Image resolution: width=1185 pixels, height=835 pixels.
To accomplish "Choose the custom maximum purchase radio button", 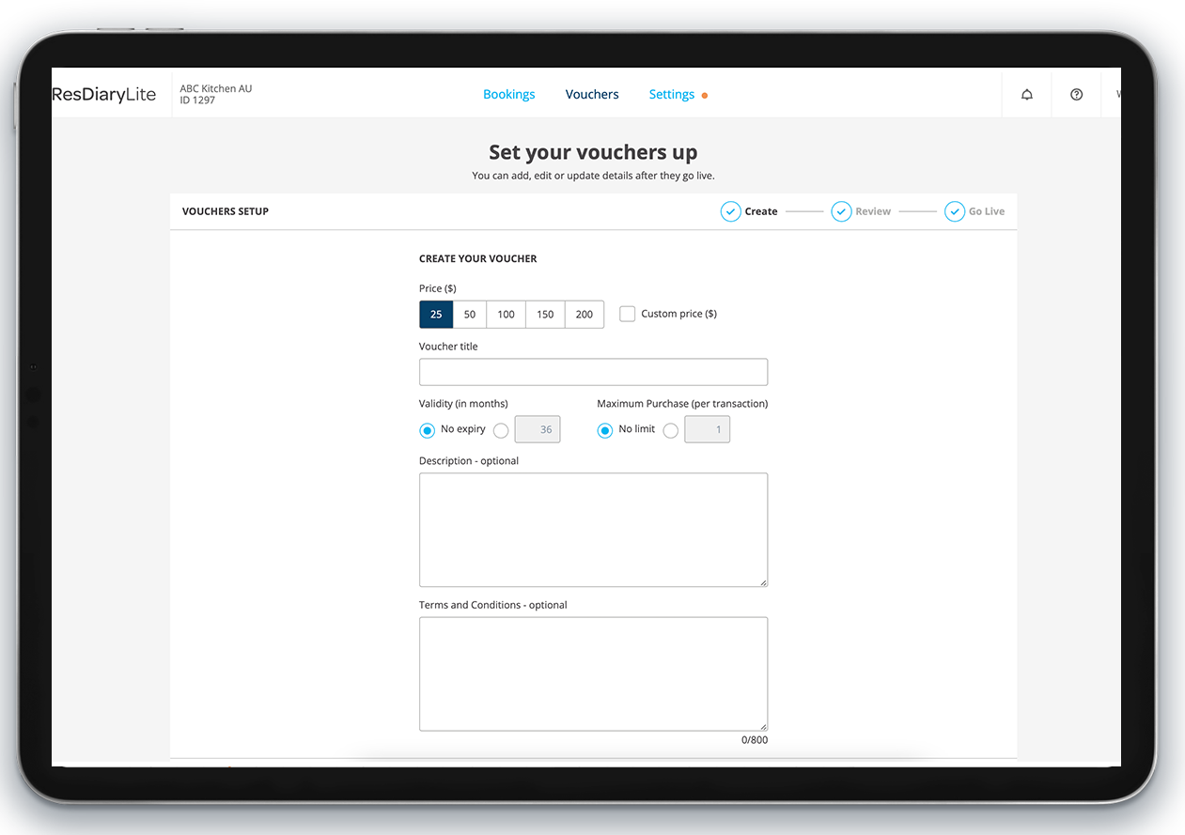I will [670, 430].
